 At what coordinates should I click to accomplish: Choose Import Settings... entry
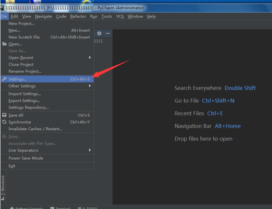[x=47, y=94]
